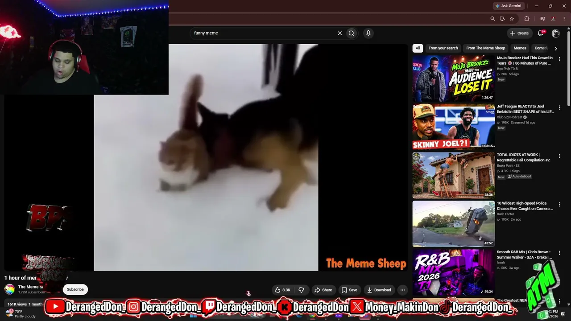The image size is (571, 321).
Task: Select the 'Memes' filter chip
Action: tap(520, 48)
